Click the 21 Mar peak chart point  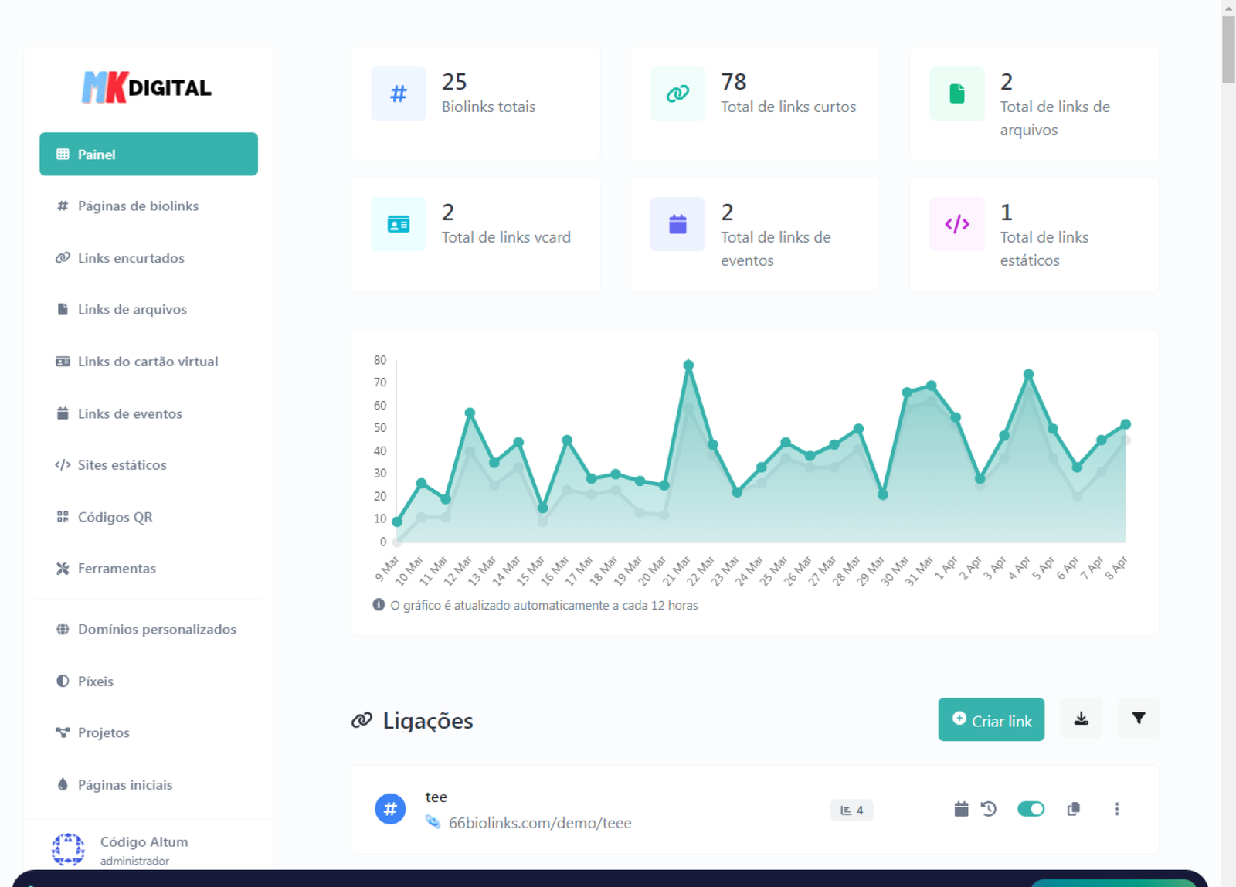[688, 365]
